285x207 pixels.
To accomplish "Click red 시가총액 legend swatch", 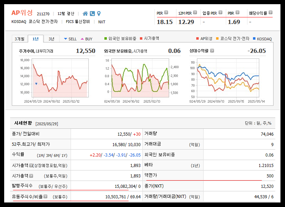I will (x=141, y=39).
